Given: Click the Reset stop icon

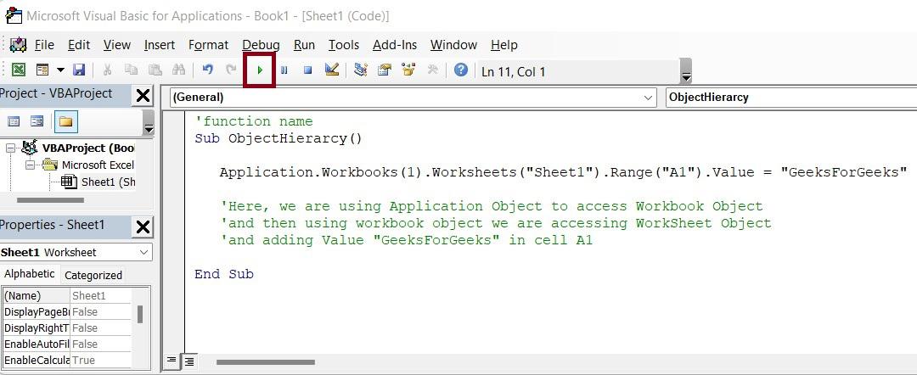Looking at the screenshot, I should [307, 70].
